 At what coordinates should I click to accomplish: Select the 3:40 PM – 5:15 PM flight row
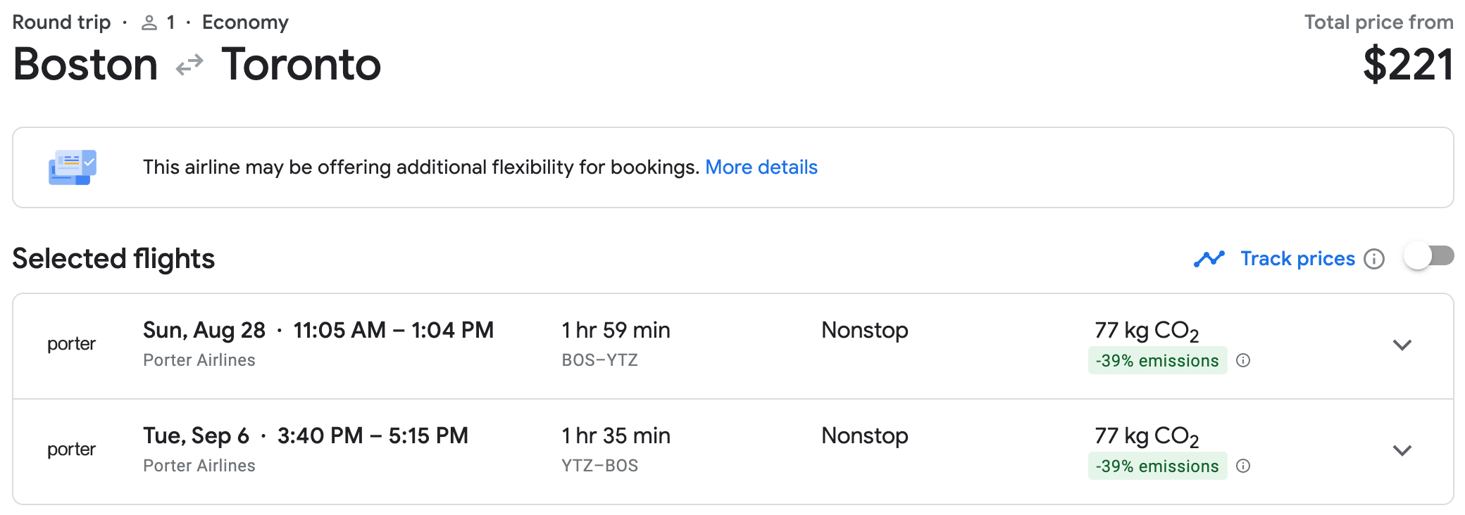click(372, 435)
